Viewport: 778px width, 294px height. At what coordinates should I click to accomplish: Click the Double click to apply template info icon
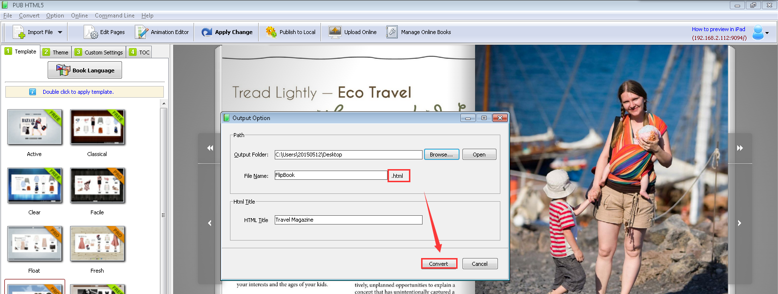[33, 91]
